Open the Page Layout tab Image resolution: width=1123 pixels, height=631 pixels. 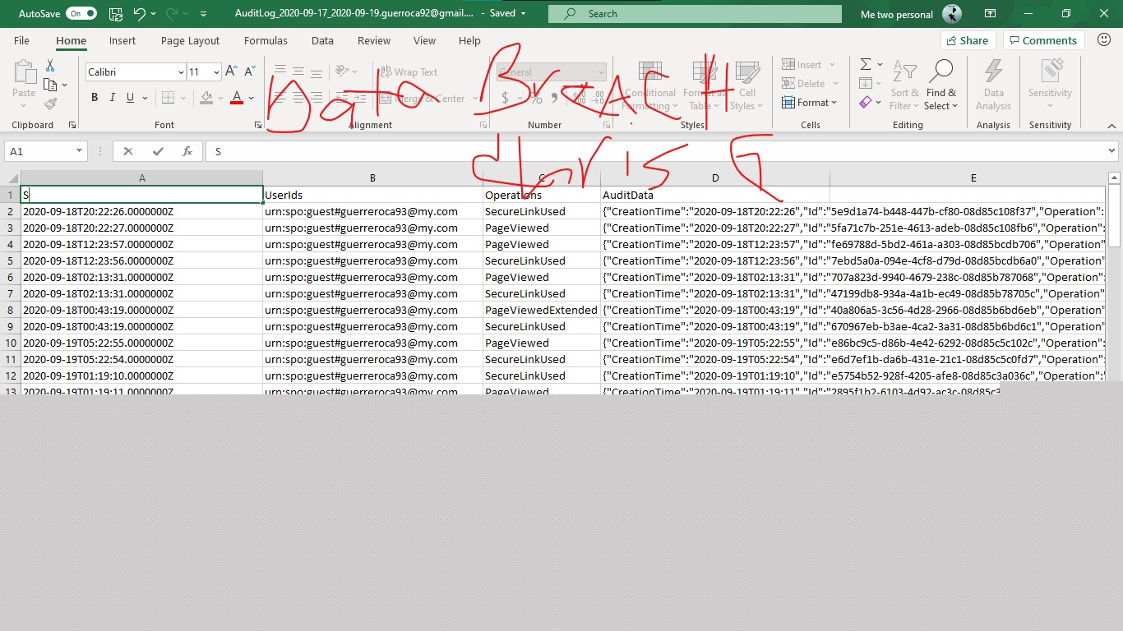pos(190,41)
